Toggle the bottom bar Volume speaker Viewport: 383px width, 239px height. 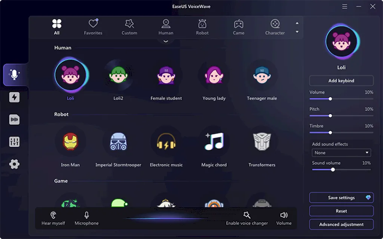click(x=284, y=218)
